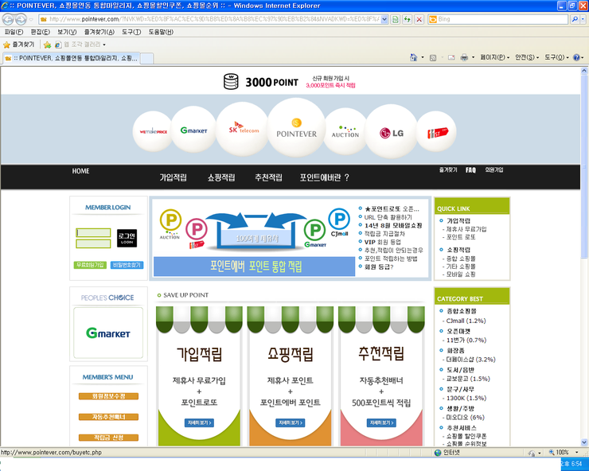Click HOME in the black navigation bar
The width and height of the screenshot is (589, 471).
(80, 171)
